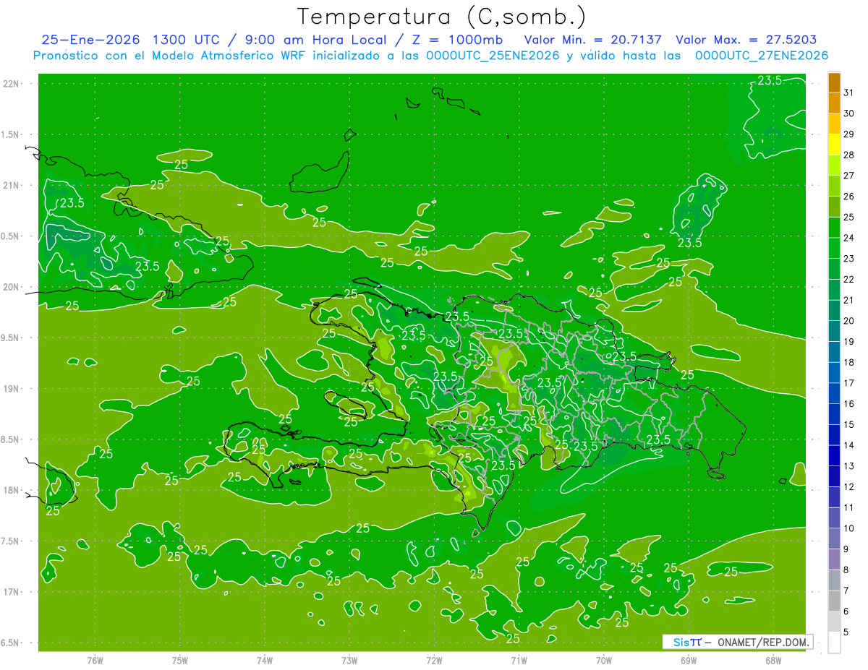Screen dimensions: 868x670
Task: Click the legend value "19"
Action: pyautogui.click(x=849, y=341)
